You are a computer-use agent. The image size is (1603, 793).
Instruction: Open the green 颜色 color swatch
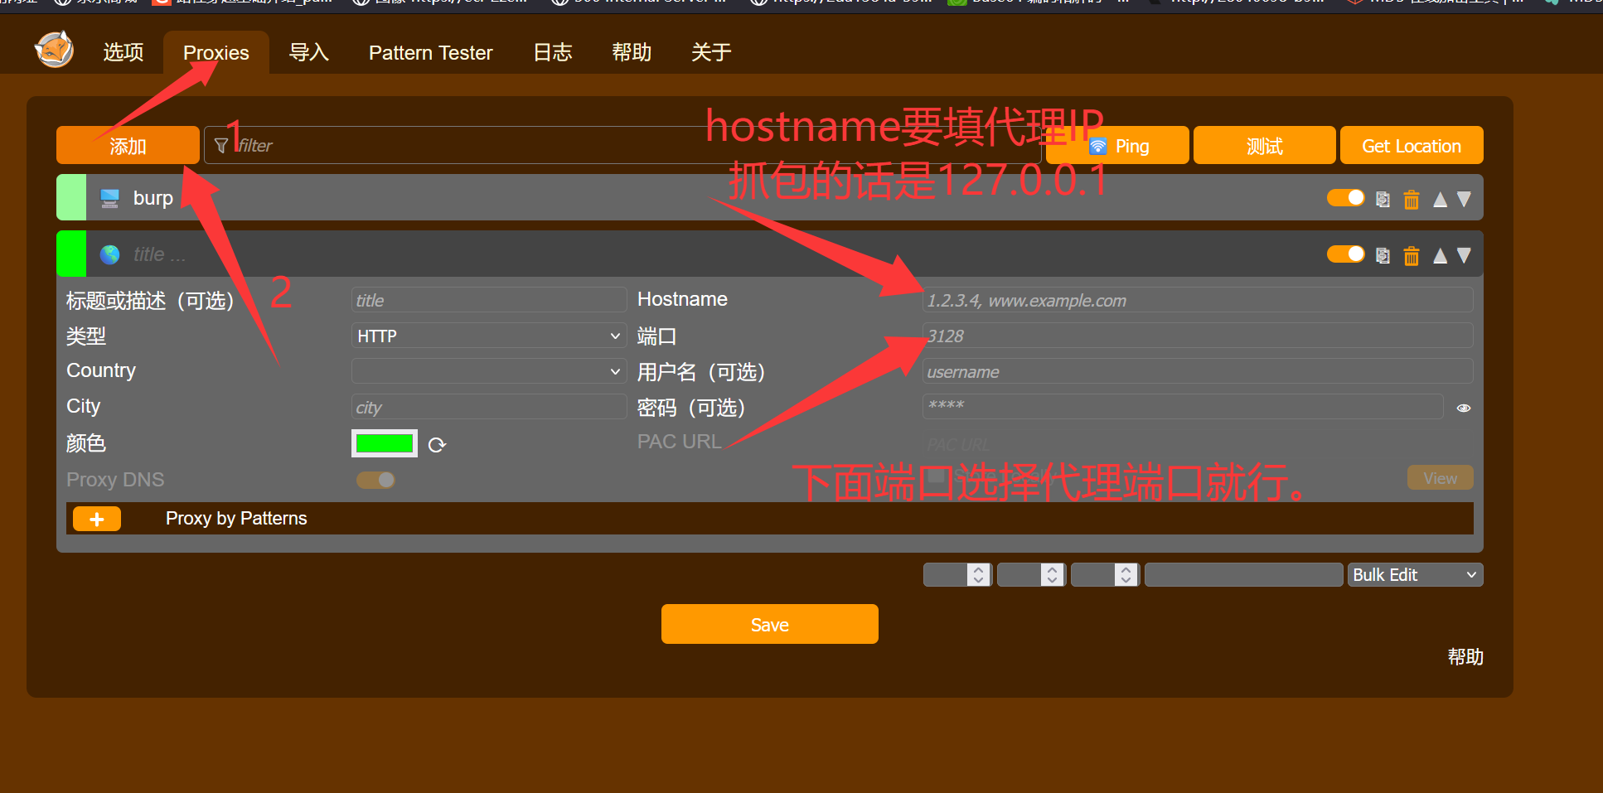[x=385, y=443]
